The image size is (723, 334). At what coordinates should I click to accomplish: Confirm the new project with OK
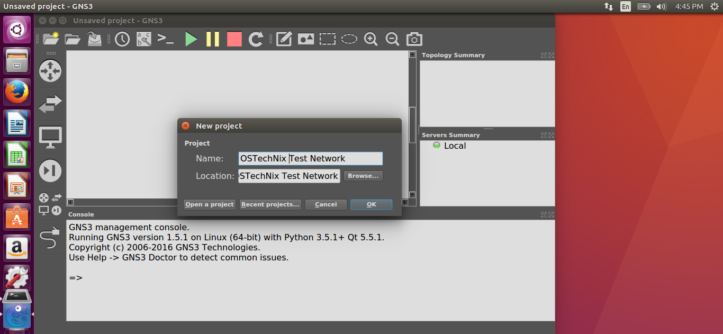pos(371,204)
